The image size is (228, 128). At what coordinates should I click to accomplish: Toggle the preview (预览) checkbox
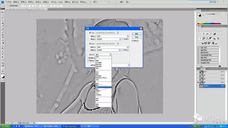pos(133,41)
